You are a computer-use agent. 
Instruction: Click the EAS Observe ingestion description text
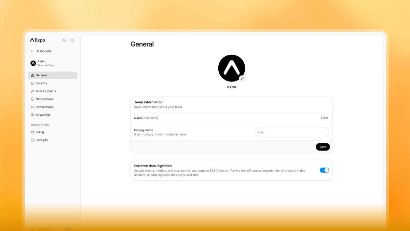(219, 173)
